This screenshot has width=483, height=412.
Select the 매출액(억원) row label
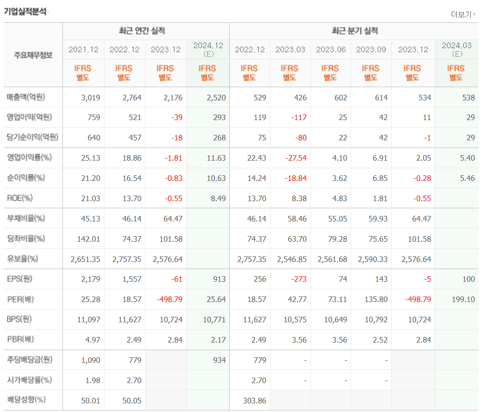pyautogui.click(x=26, y=97)
